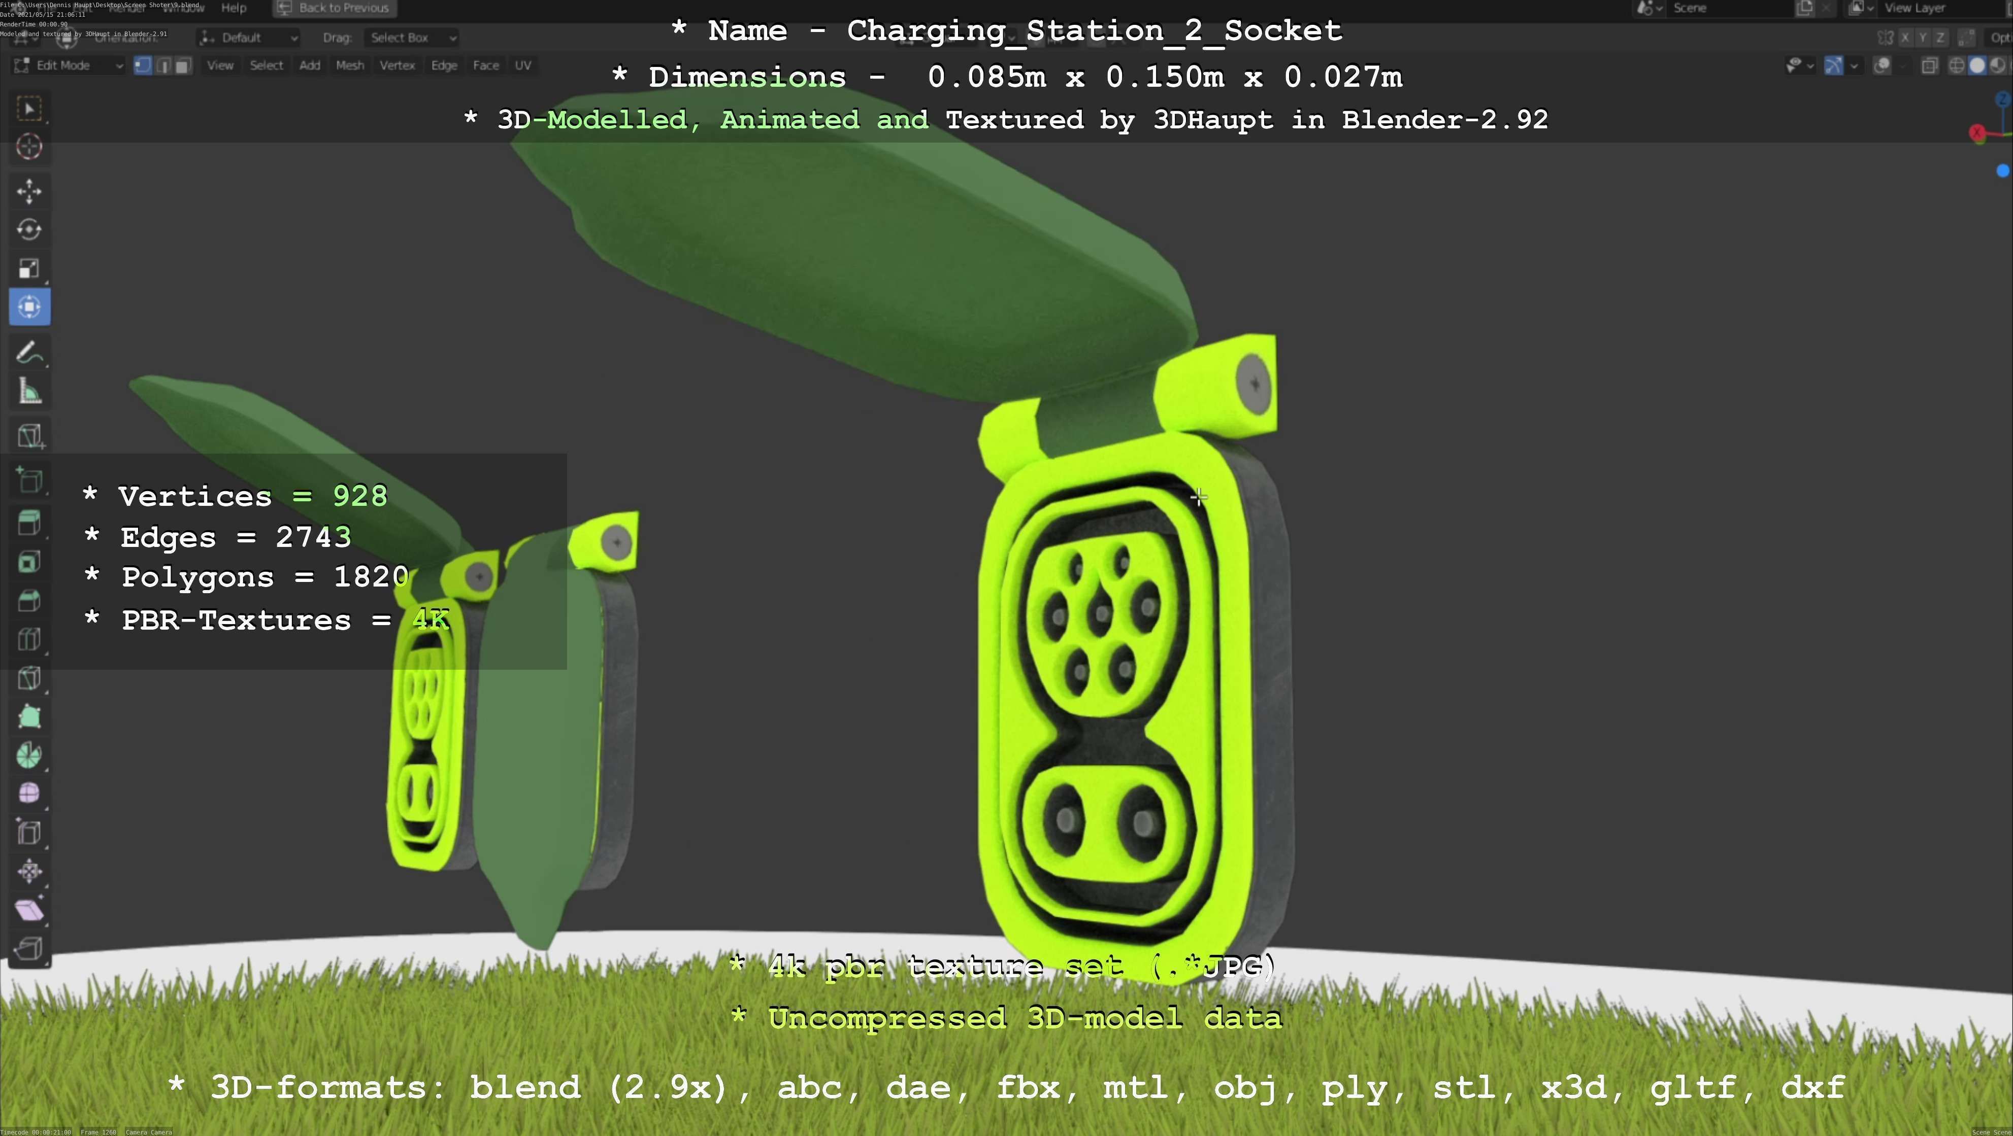Open the Select Box drag dropdown
Viewport: 2013px width, 1136px height.
412,38
